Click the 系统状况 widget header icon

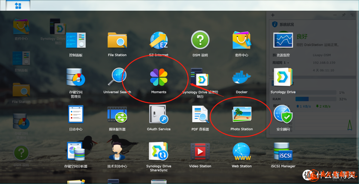275,24
